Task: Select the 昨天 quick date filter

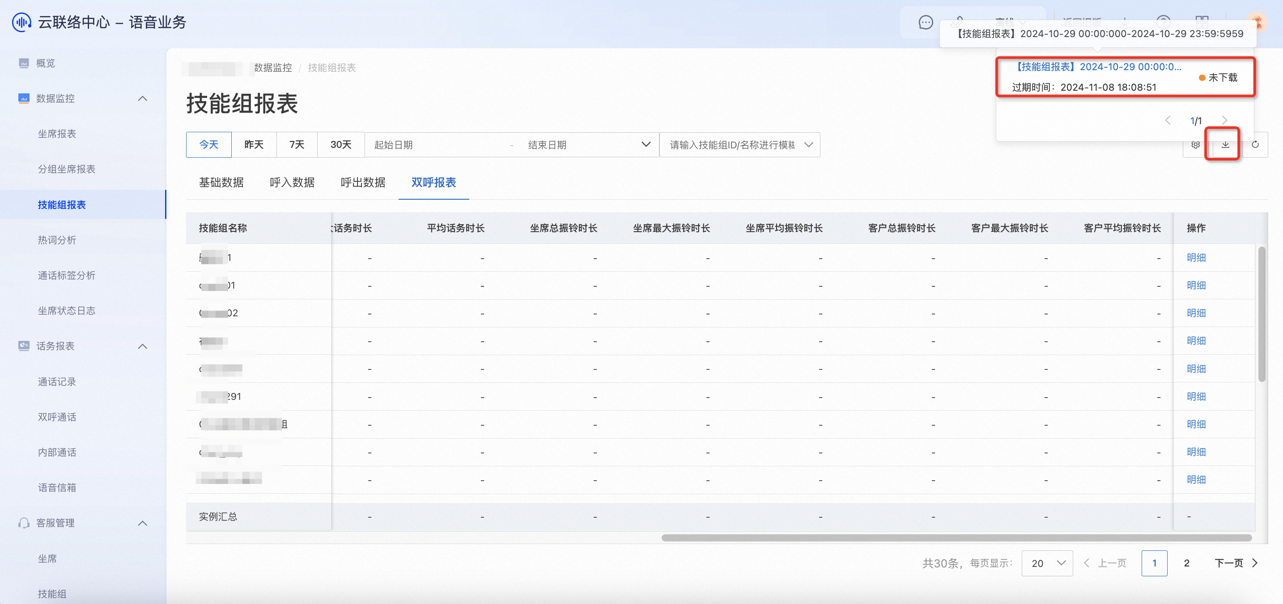Action: pos(254,145)
